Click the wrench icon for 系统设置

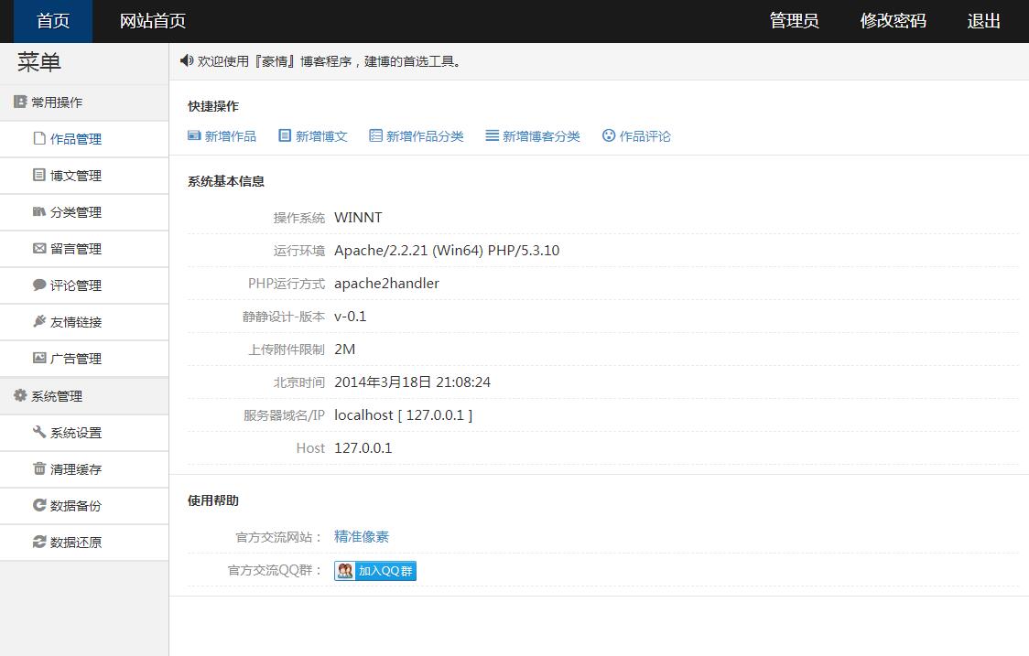39,432
